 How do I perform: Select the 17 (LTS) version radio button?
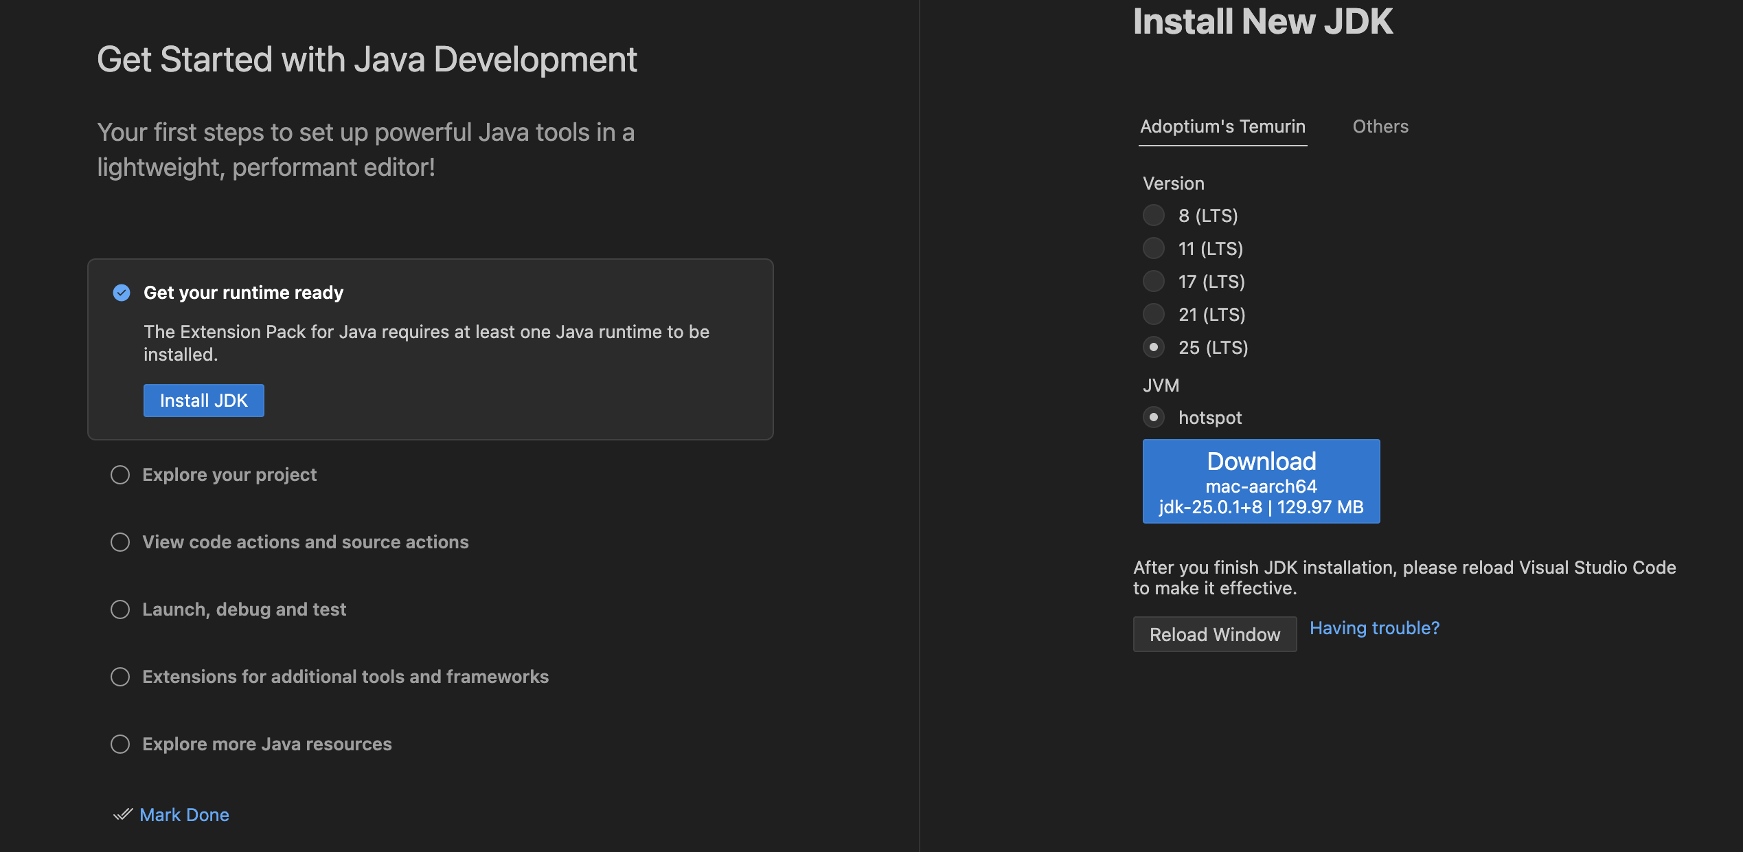[x=1154, y=281]
